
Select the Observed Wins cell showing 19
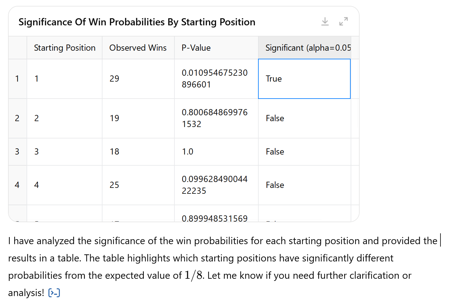point(138,118)
